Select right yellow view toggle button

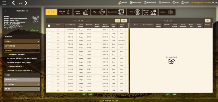(54, 12)
